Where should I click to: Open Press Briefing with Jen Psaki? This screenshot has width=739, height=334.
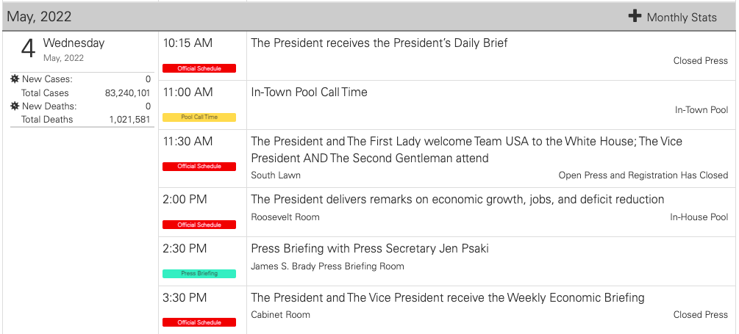[369, 248]
